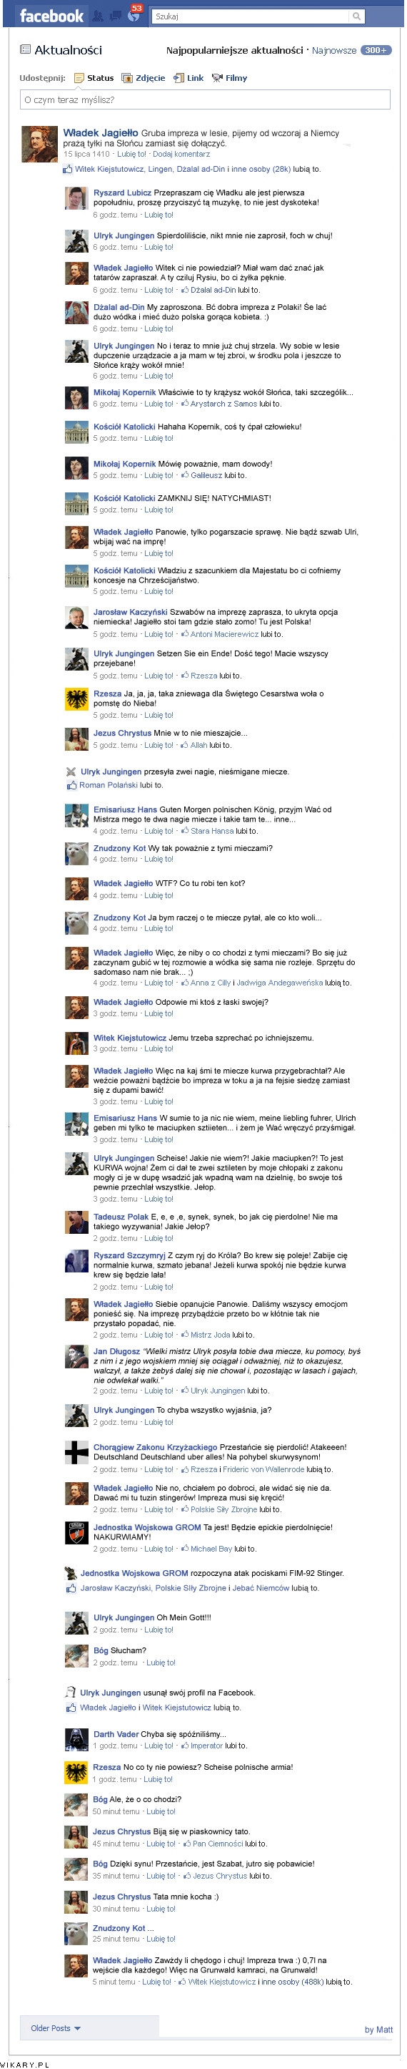Select the Status share tab
Viewport: 407px width, 2069px height.
tap(94, 78)
